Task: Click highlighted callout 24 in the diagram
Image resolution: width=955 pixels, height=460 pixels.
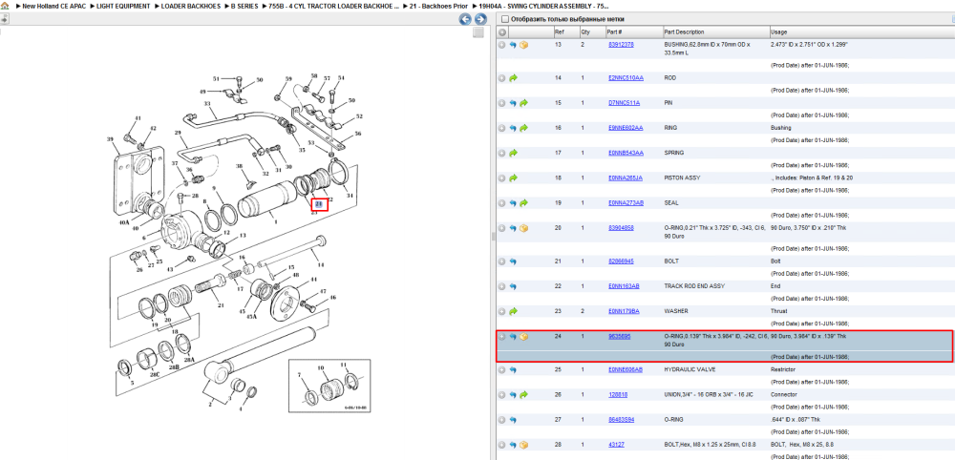Action: click(x=319, y=204)
